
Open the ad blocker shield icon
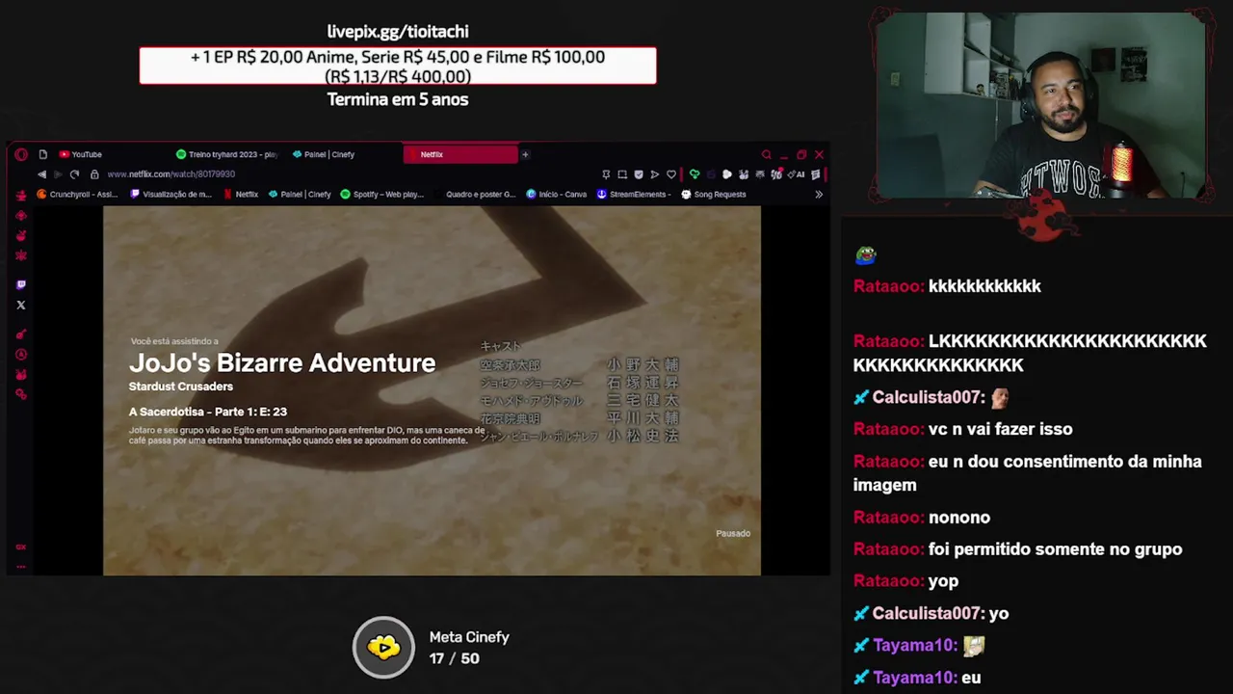tap(639, 174)
